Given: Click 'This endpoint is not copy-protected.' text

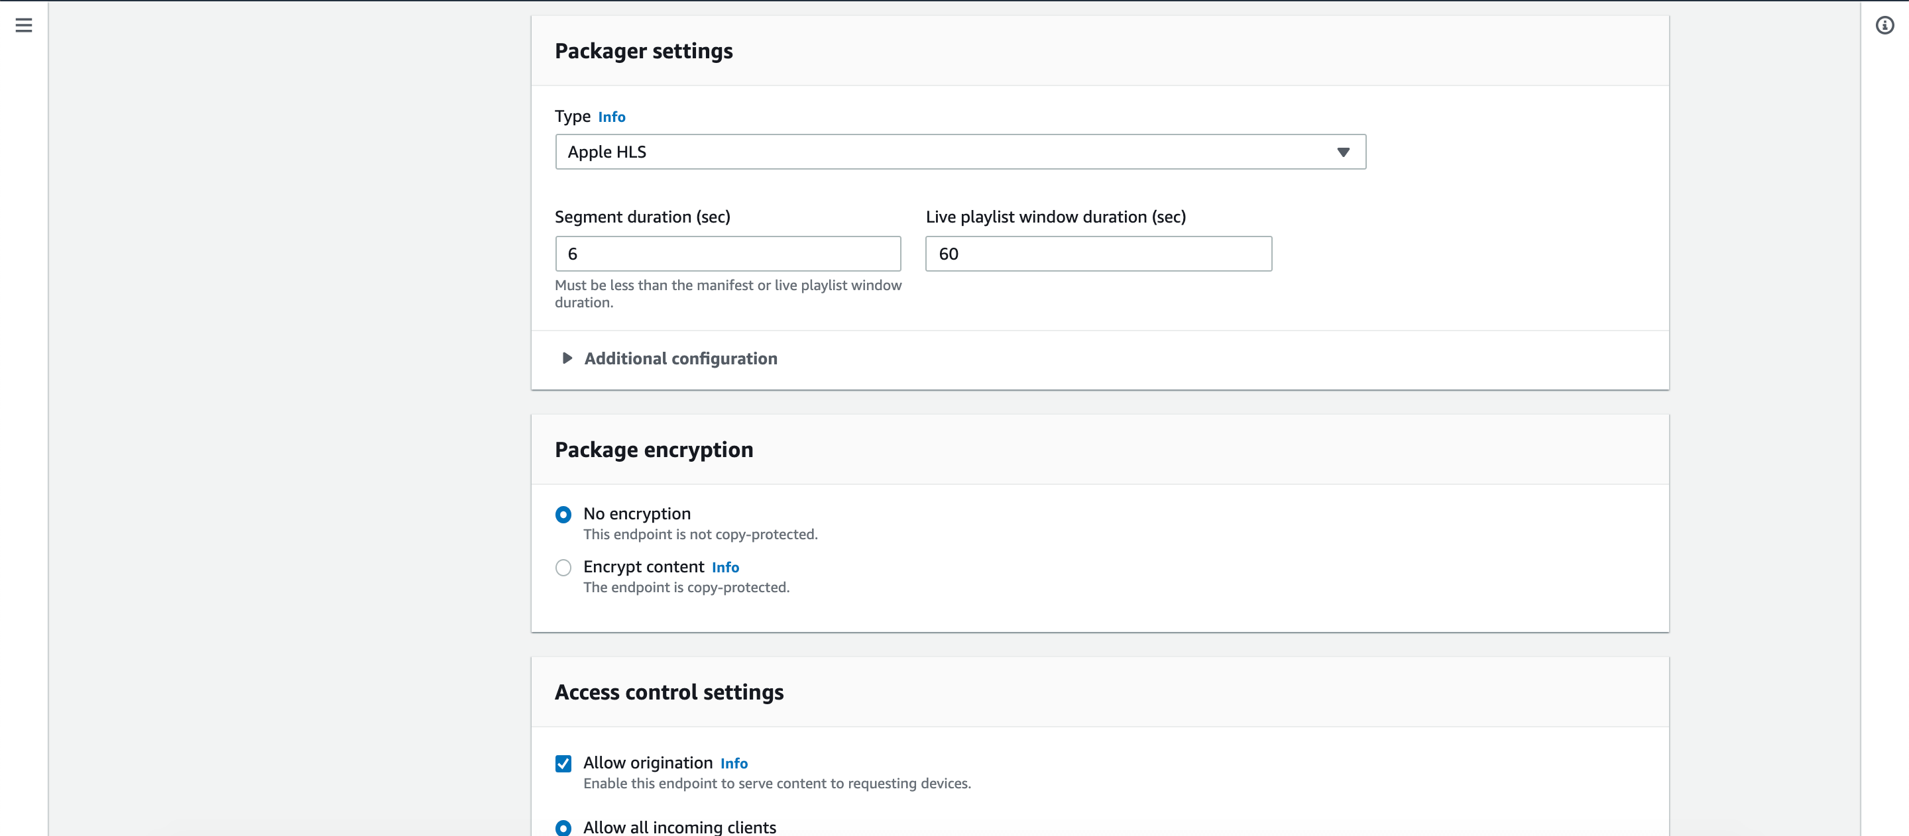Looking at the screenshot, I should pos(701,535).
